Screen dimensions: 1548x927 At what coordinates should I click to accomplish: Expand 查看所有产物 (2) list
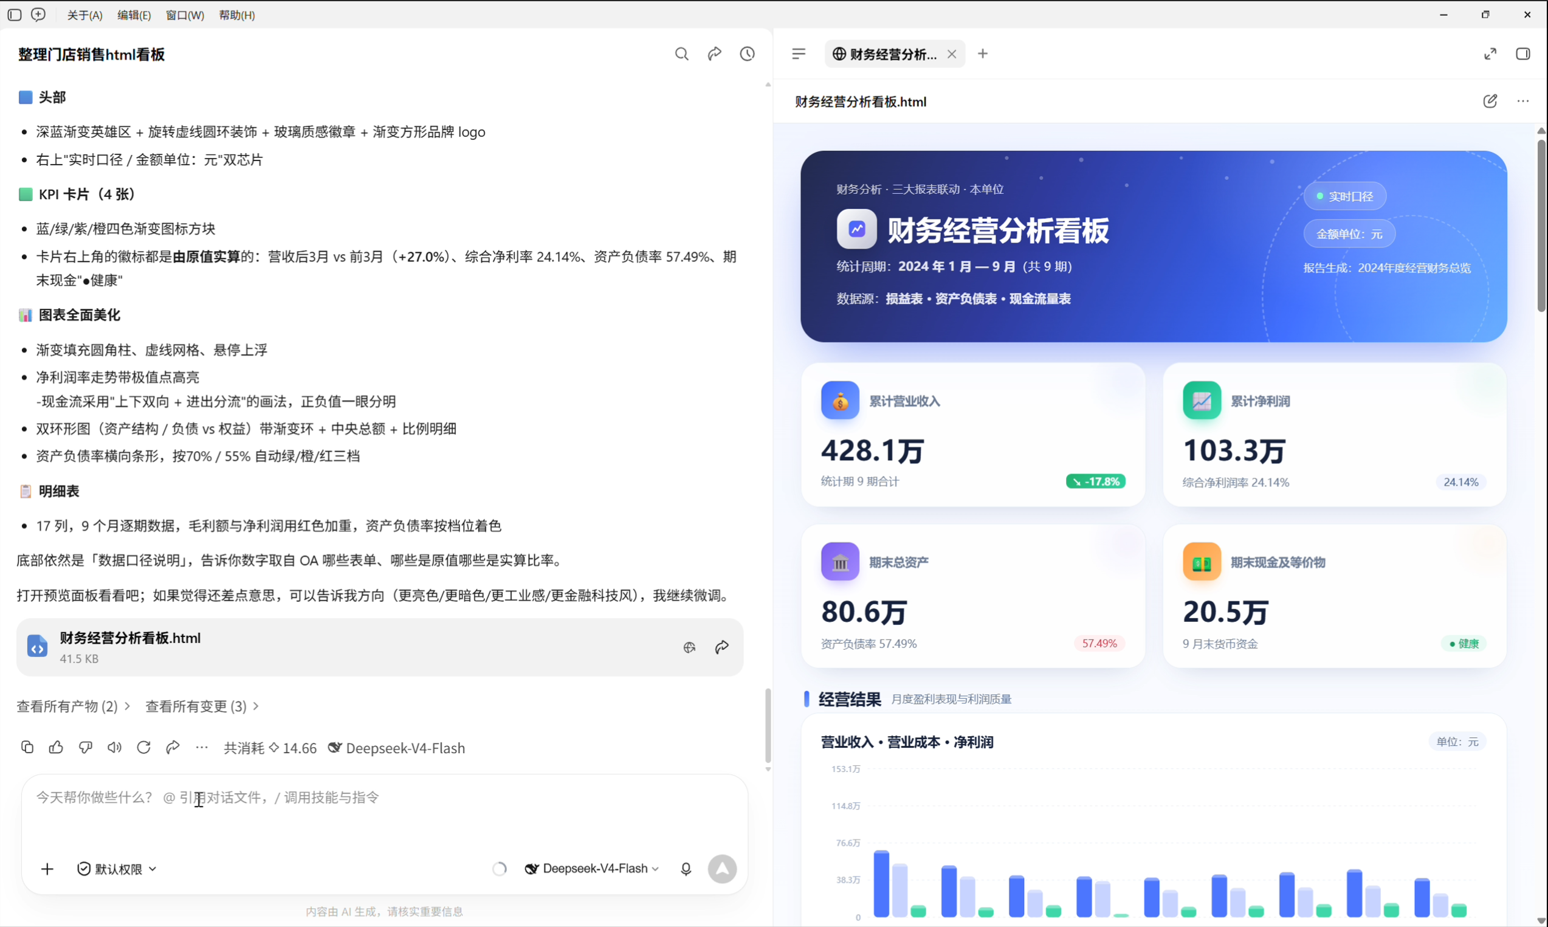pyautogui.click(x=73, y=706)
